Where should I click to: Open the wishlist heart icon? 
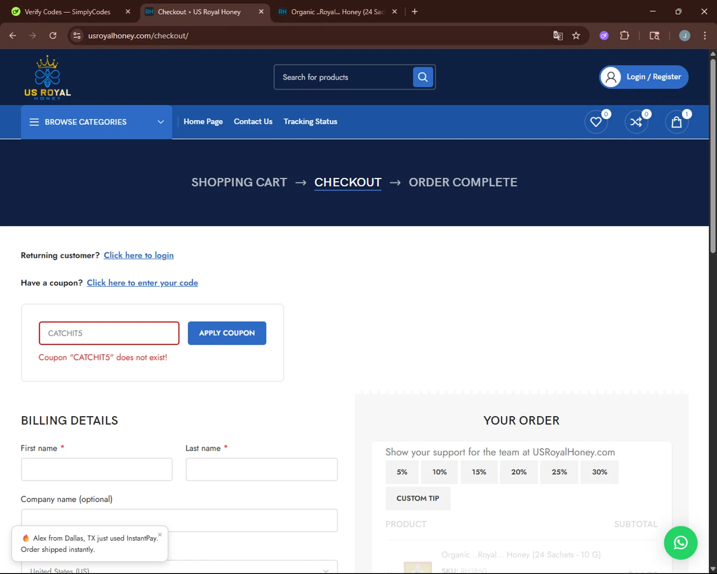coord(596,122)
